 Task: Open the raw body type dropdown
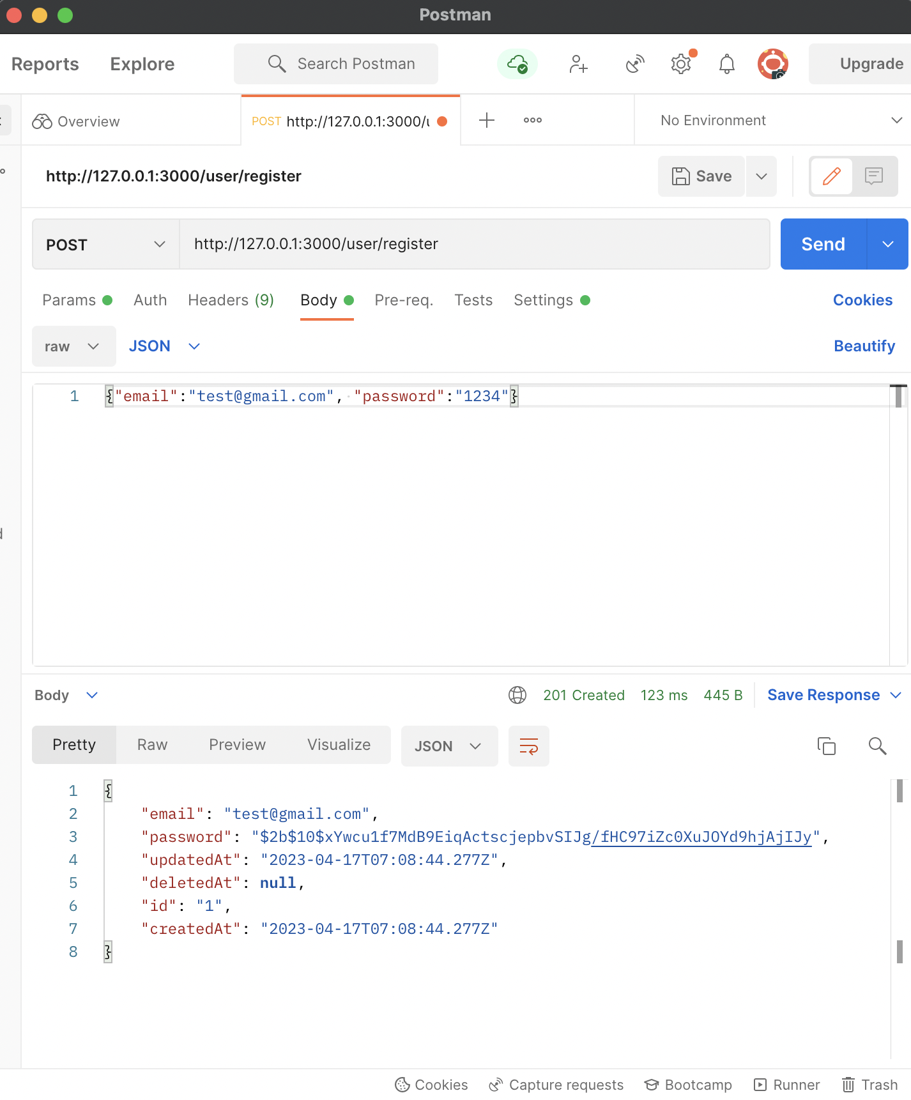pyautogui.click(x=74, y=346)
